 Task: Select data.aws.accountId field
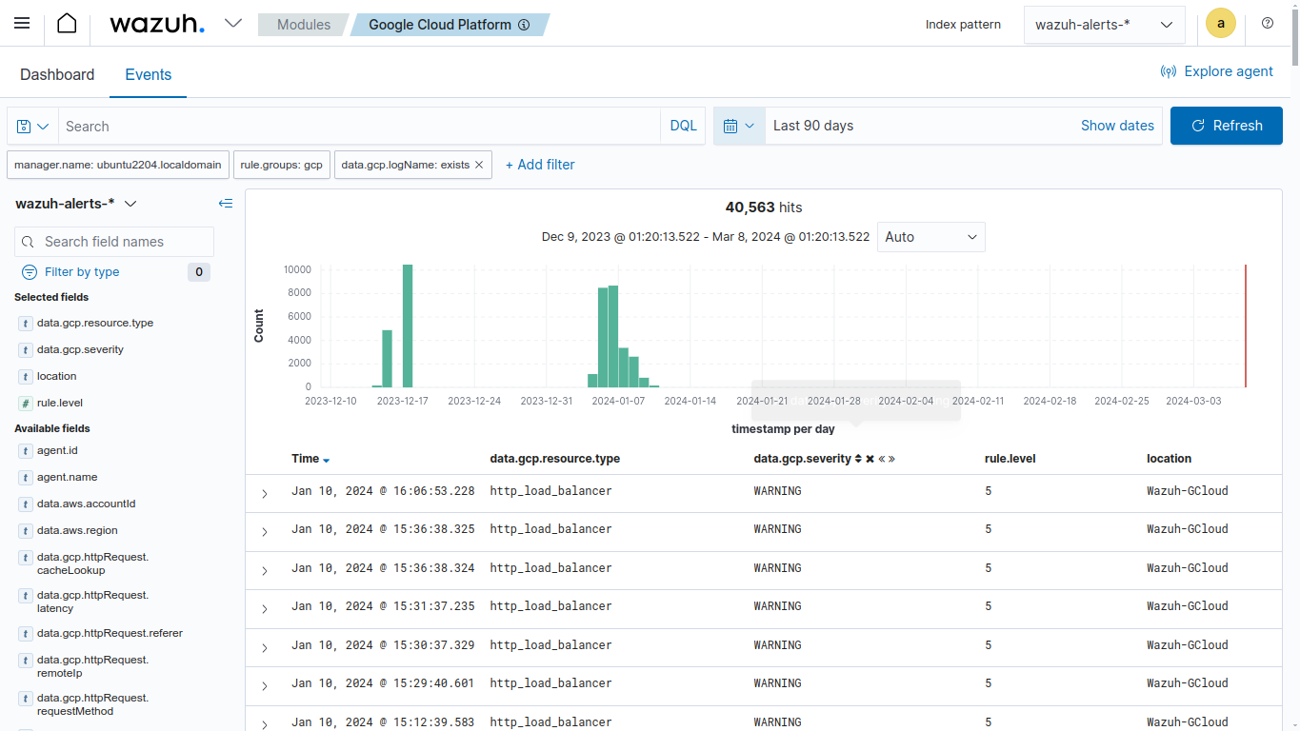(x=86, y=504)
